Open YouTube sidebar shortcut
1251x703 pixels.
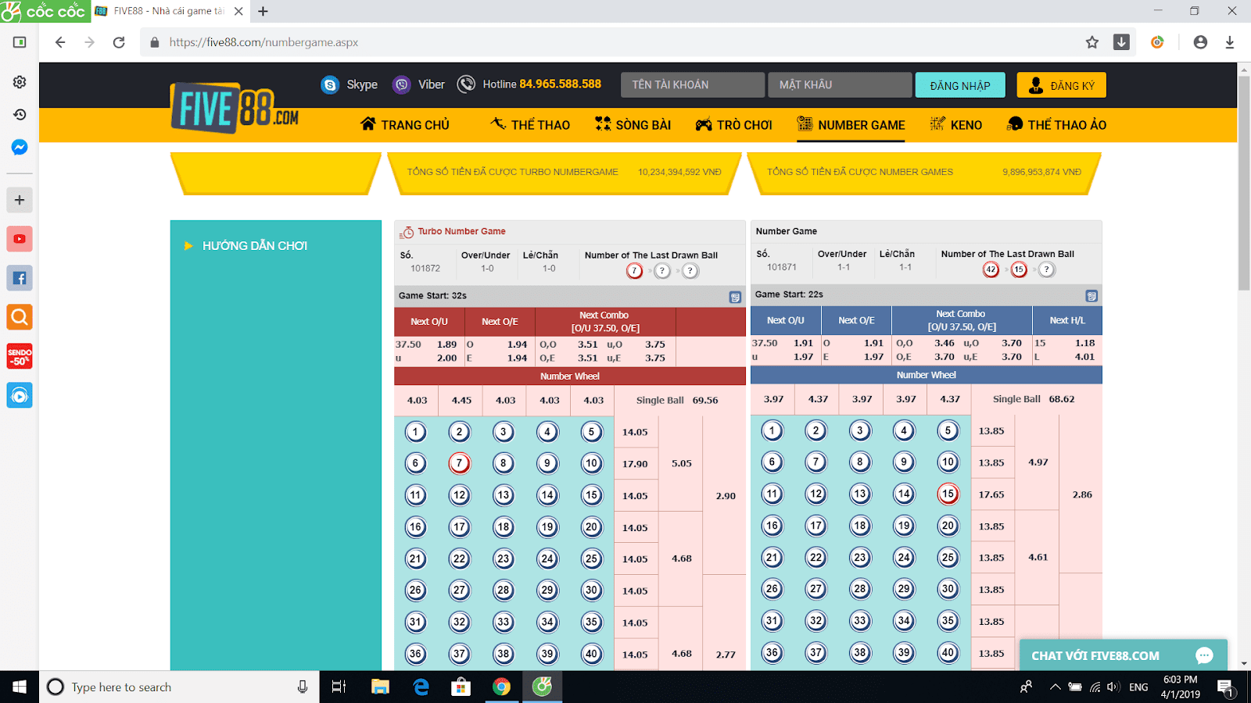20,239
